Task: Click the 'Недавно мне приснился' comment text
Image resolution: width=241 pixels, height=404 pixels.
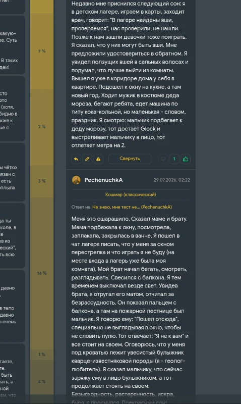Action: (x=130, y=74)
